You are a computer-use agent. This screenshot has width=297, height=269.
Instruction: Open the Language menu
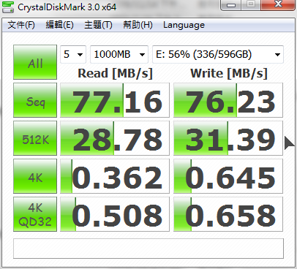coord(184,25)
